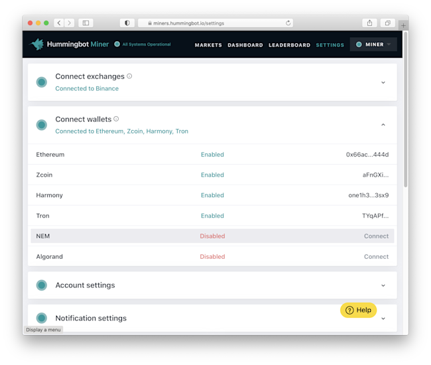Click the Account settings heading
The width and height of the screenshot is (431, 365).
(x=86, y=285)
